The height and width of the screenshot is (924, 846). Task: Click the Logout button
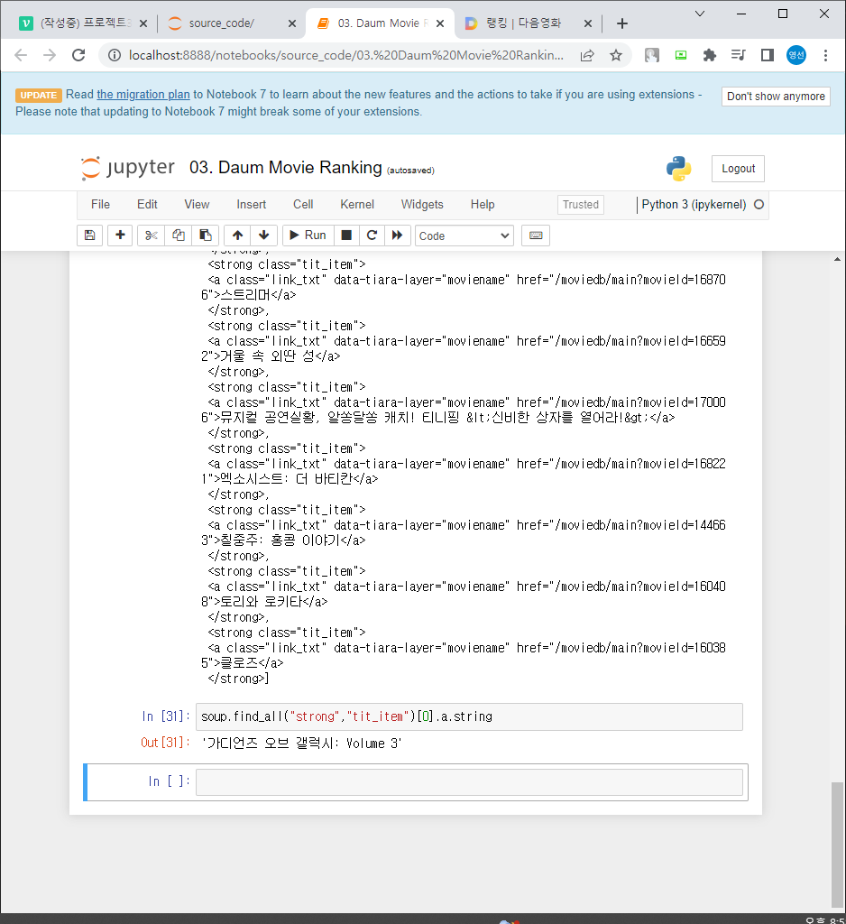coord(738,169)
